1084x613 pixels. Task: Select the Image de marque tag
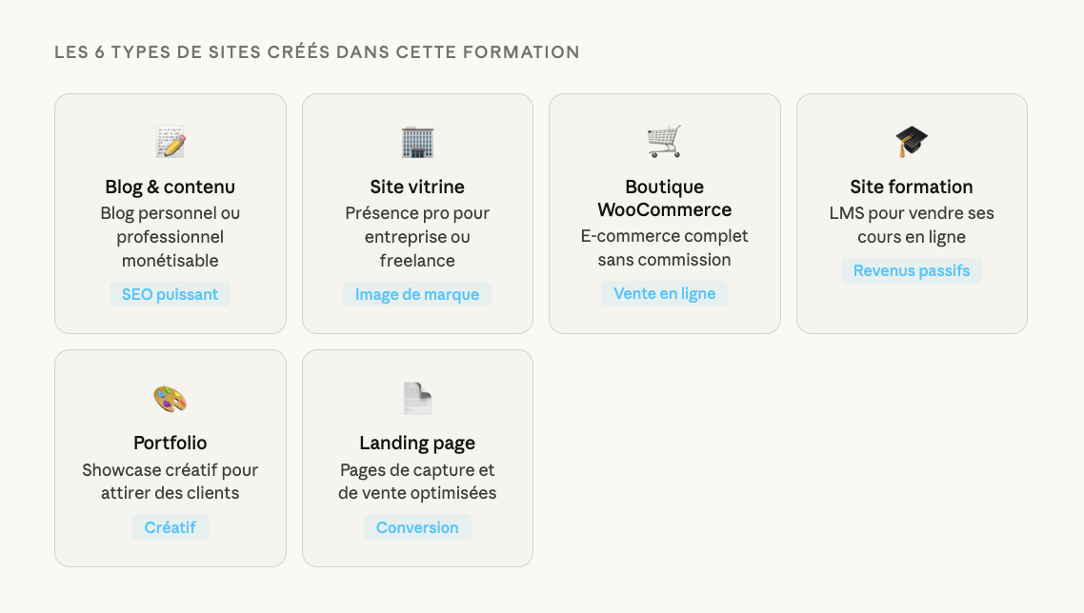417,295
